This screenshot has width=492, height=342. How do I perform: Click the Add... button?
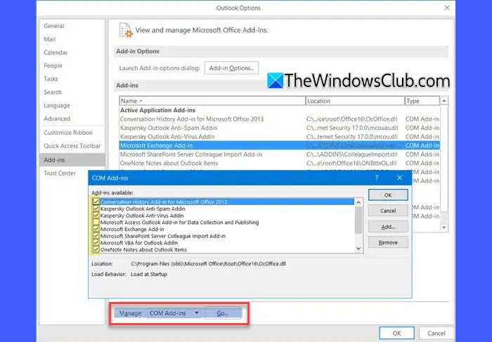pos(388,227)
